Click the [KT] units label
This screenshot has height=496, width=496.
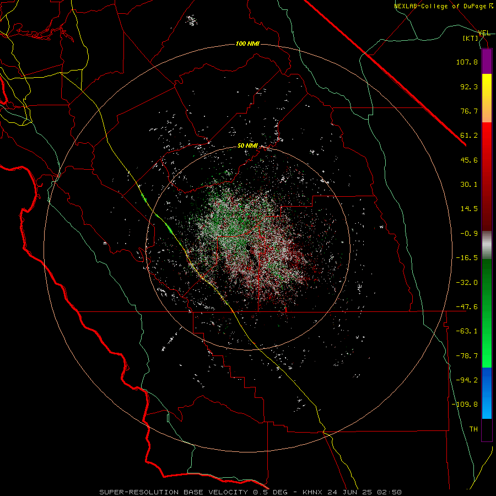tap(471, 38)
